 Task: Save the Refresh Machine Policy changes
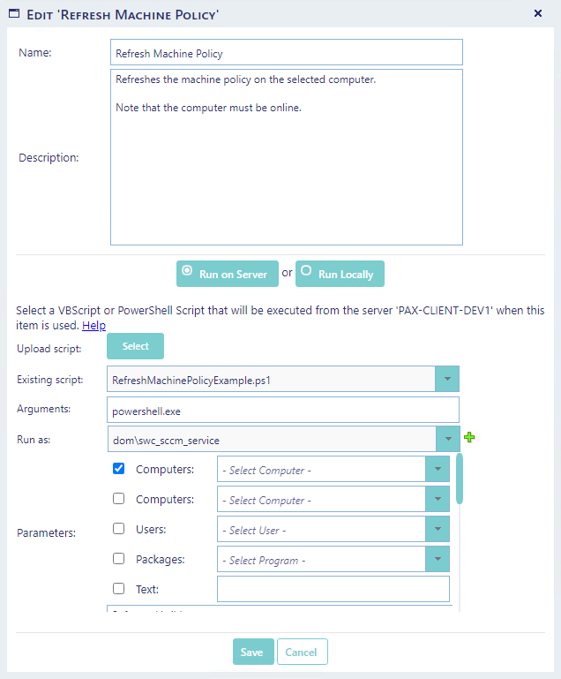pos(251,652)
